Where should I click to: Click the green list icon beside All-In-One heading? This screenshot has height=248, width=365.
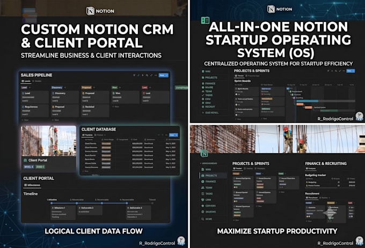(x=205, y=20)
